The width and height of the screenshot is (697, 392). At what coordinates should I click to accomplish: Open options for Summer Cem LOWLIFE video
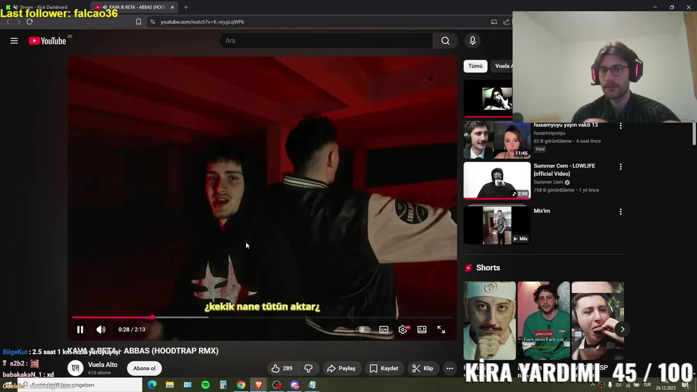[x=620, y=167]
